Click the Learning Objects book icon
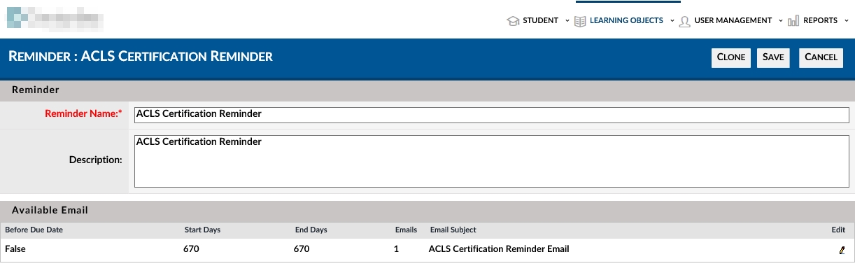This screenshot has width=855, height=280. pyautogui.click(x=580, y=21)
